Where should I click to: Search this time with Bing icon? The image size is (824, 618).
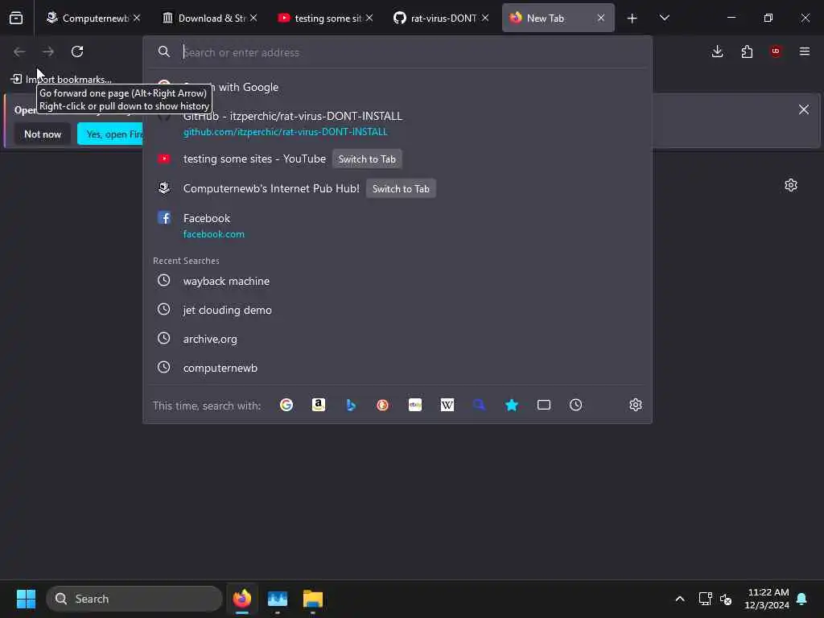tap(351, 405)
